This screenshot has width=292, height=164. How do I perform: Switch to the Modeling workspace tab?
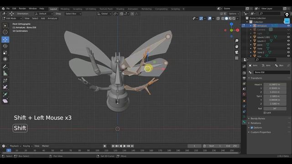click(65, 9)
